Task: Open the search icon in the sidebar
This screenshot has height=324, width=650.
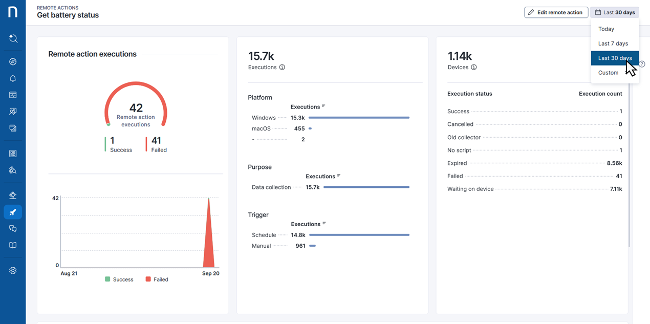Action: pos(13,38)
